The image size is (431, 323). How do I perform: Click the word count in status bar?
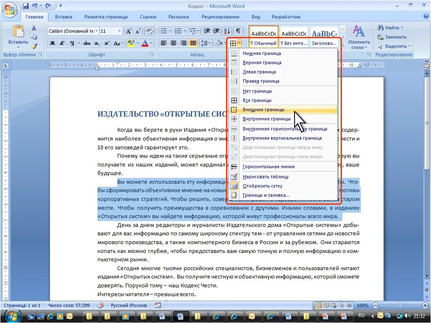pyautogui.click(x=69, y=305)
